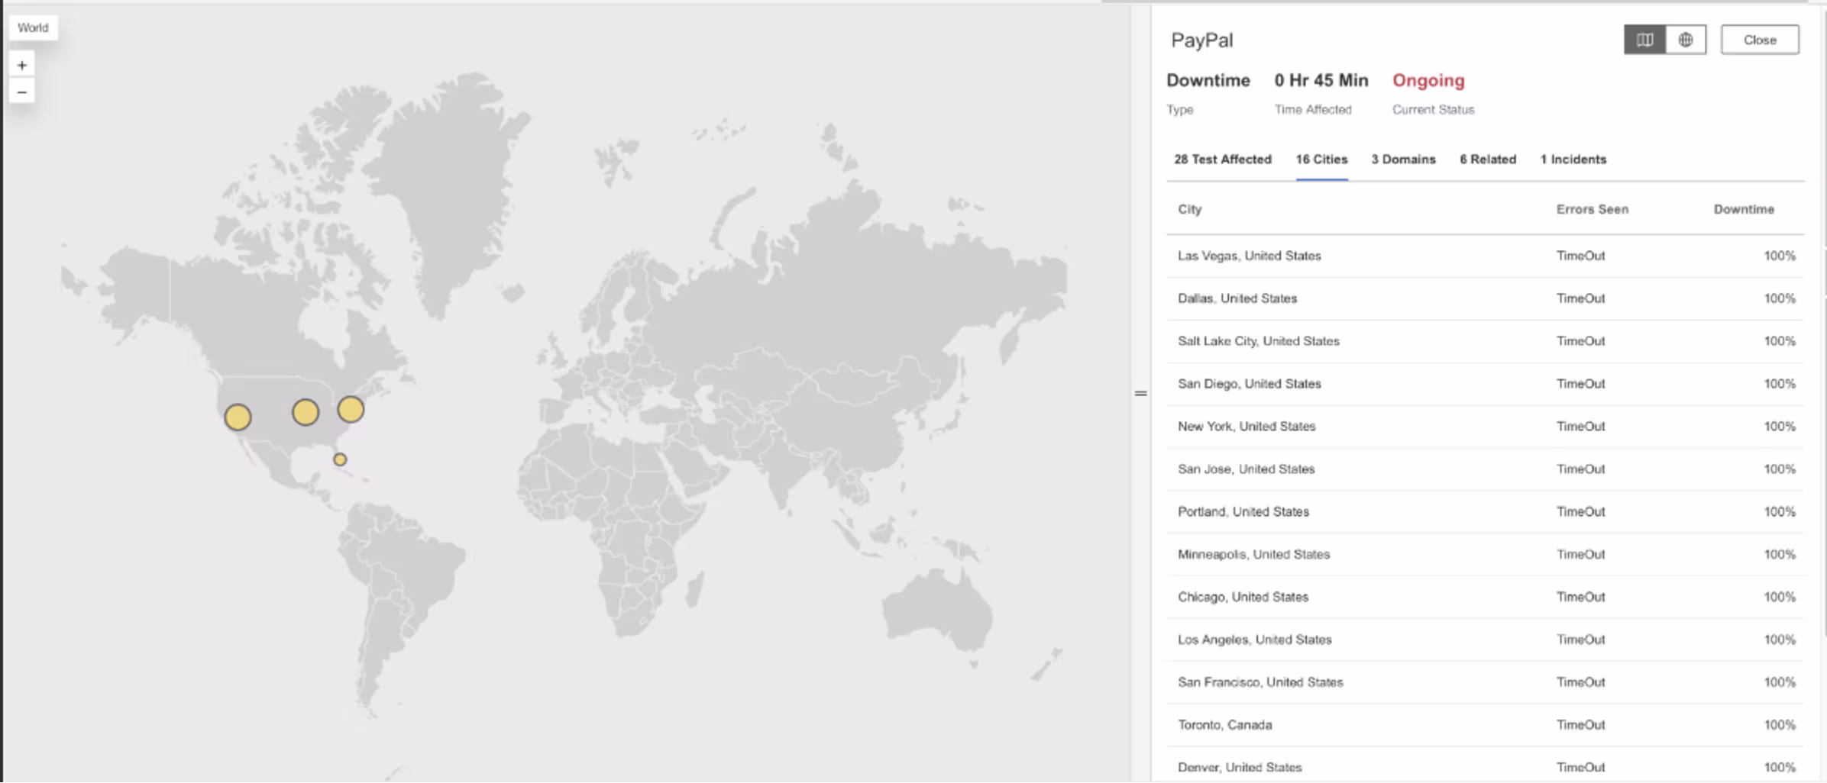Select Minneapolis, United States row
The height and width of the screenshot is (783, 1827).
(x=1486, y=555)
